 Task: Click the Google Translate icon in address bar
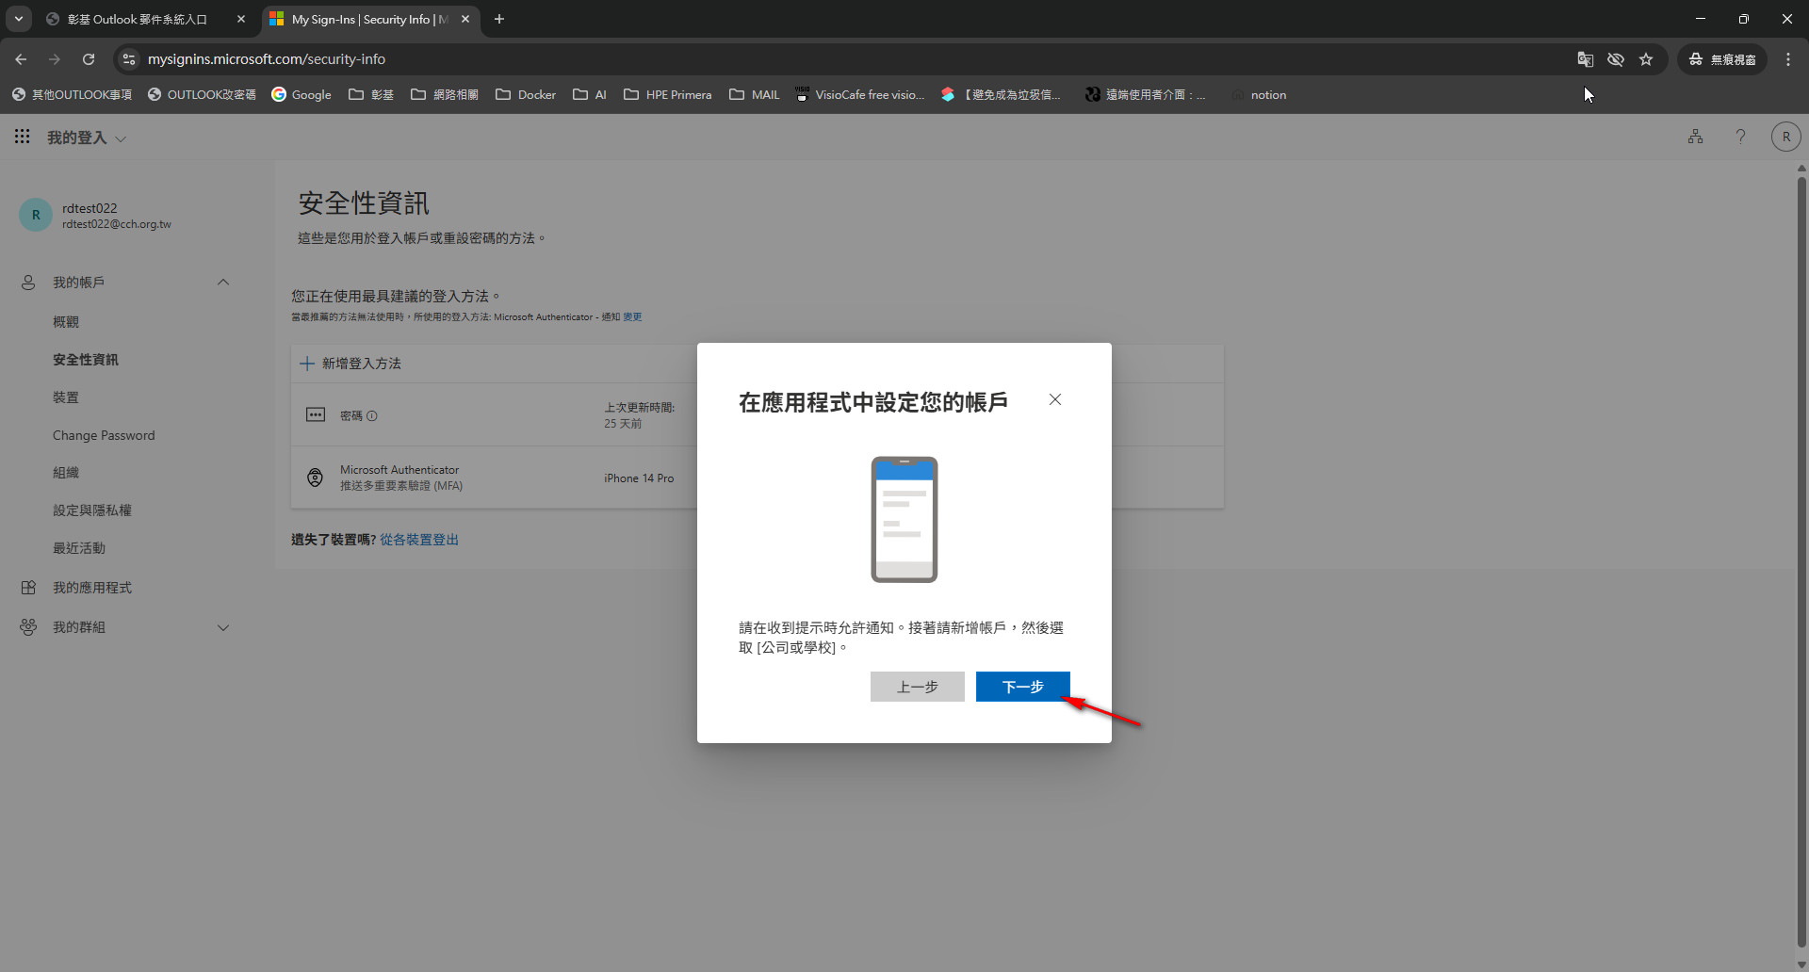coord(1586,59)
